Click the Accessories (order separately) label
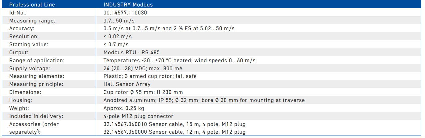The image size is (425, 138). click(34, 128)
